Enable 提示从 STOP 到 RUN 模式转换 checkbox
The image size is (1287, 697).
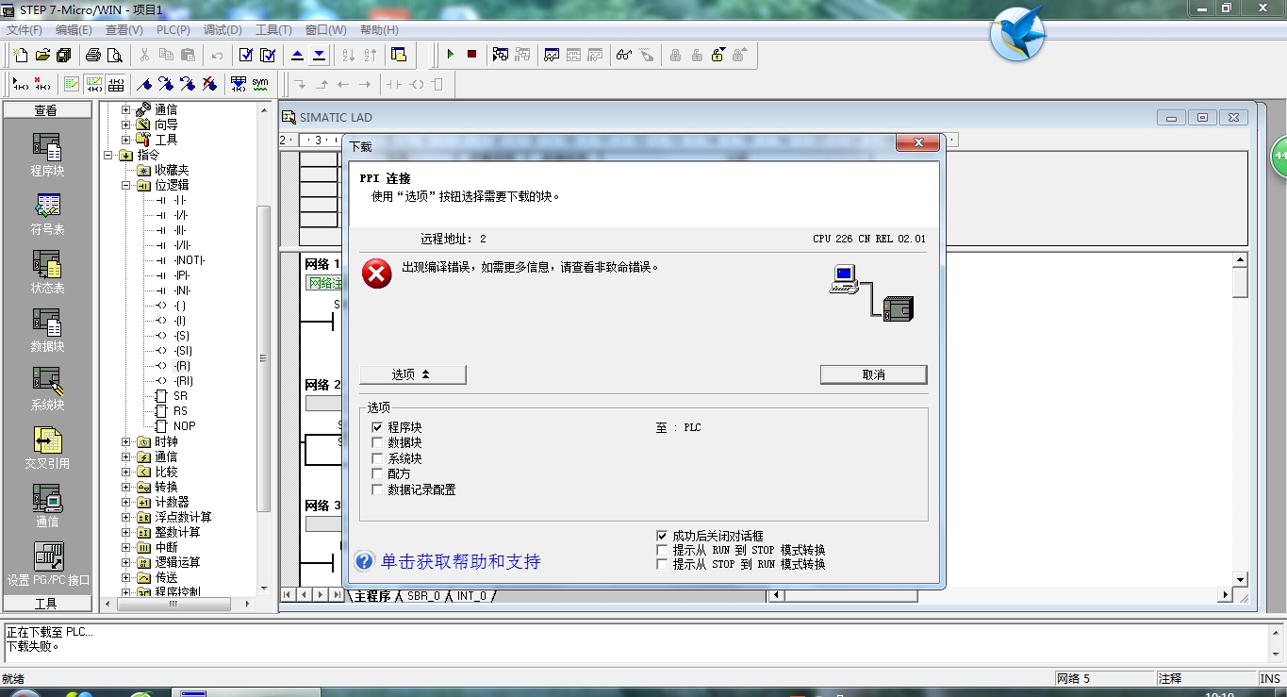point(662,564)
